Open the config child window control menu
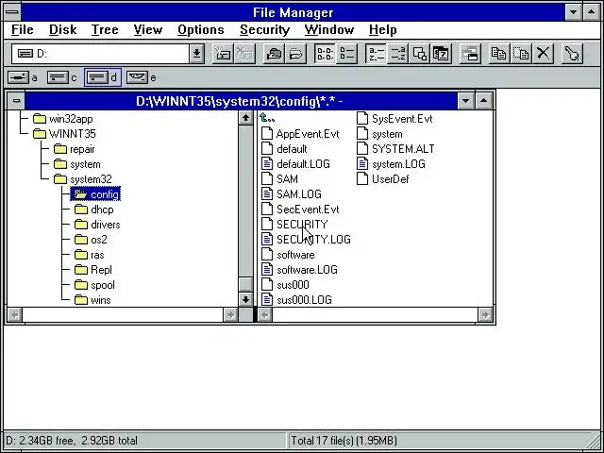The width and height of the screenshot is (604, 453). click(x=16, y=101)
